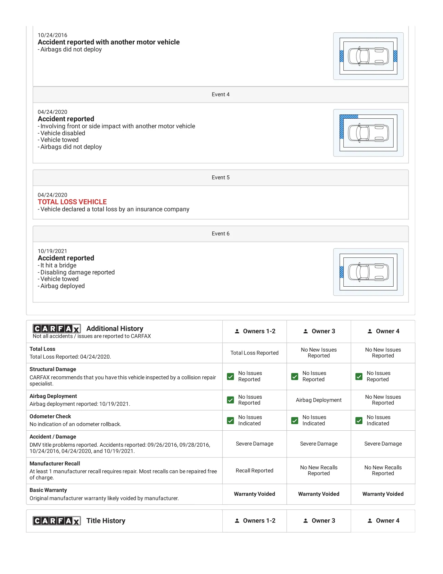Click 'Airbag Deployment' cell under Owner 3
Viewport: 443px width, 574px height.
(x=319, y=400)
